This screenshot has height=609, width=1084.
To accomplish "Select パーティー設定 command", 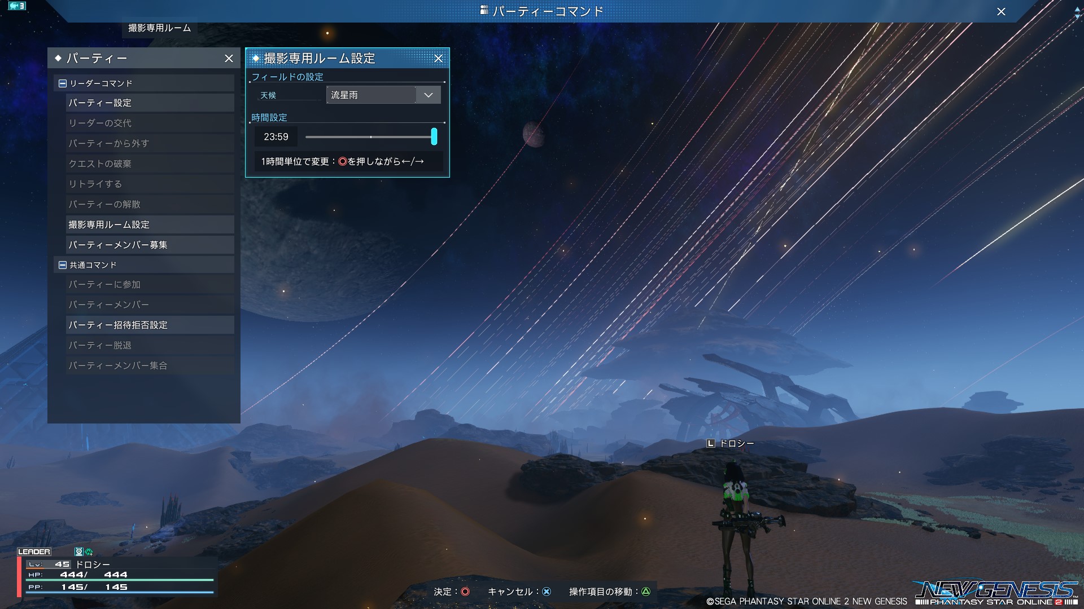I will [x=150, y=103].
